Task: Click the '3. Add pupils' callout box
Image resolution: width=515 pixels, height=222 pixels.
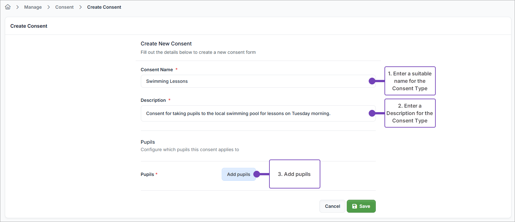Action: click(294, 174)
